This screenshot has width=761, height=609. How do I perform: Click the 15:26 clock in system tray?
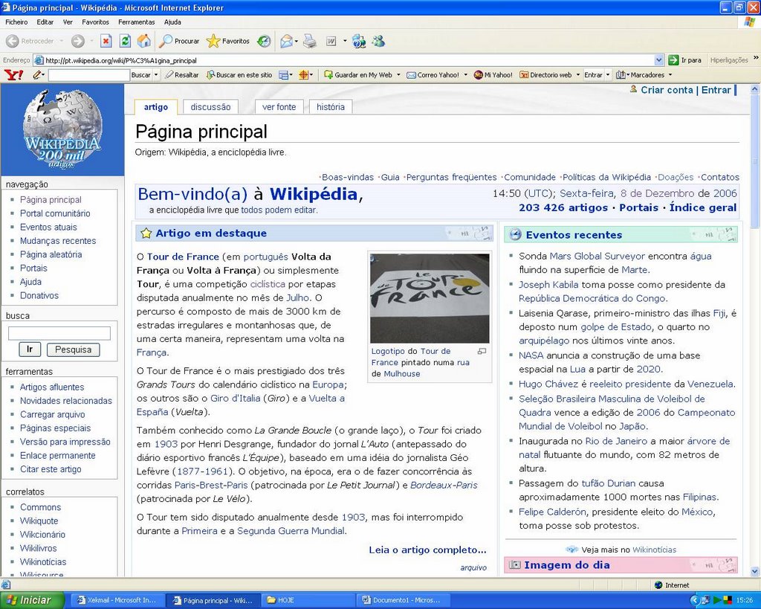click(745, 600)
